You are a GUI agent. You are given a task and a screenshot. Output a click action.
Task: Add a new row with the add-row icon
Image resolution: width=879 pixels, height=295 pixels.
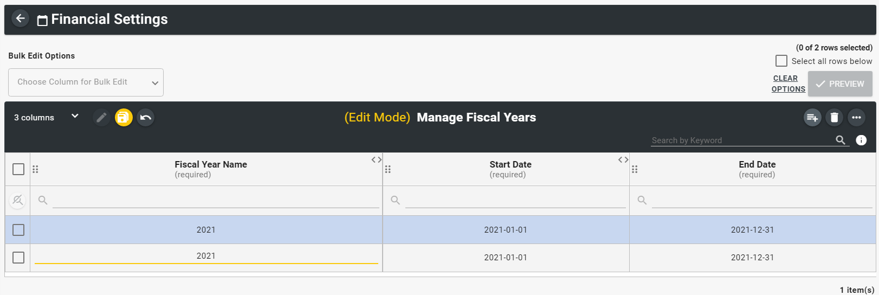(812, 118)
